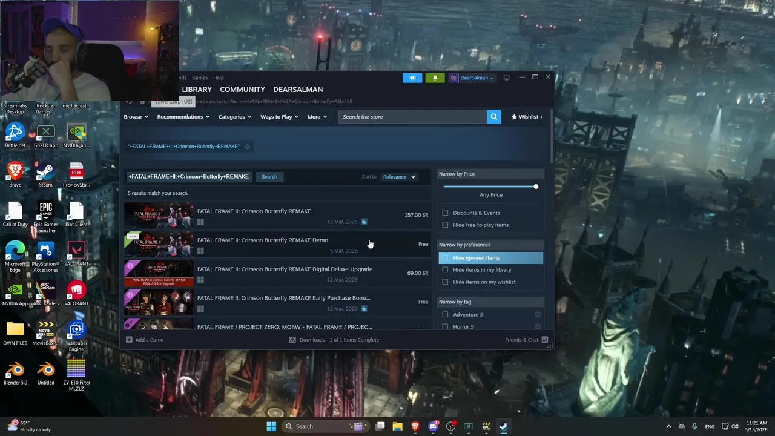Open the Windows Start button
The height and width of the screenshot is (436, 775).
point(271,426)
